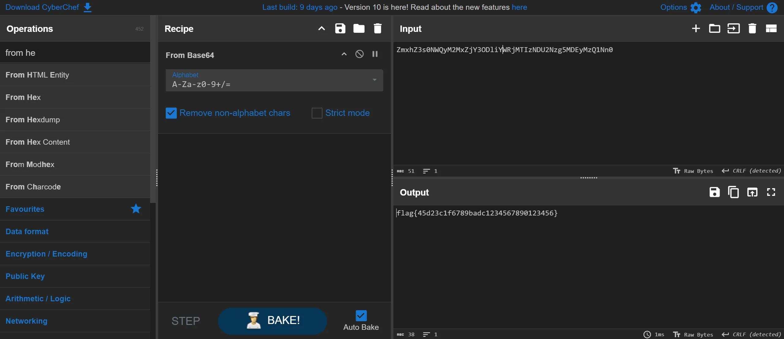
Task: Reset the input pane layout
Action: [x=771, y=29]
